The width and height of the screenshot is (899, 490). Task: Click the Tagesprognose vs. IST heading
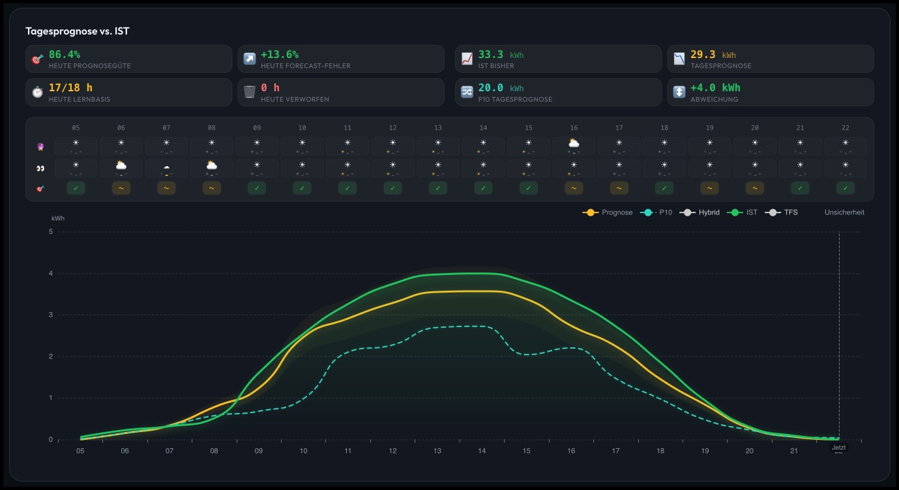coord(78,31)
